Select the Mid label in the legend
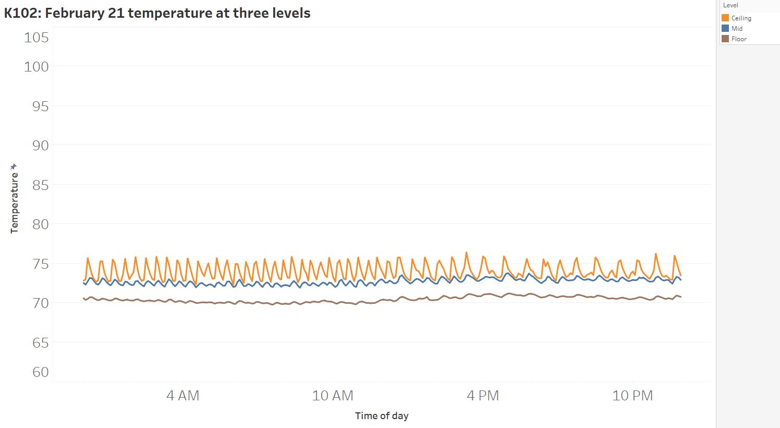 (x=737, y=29)
